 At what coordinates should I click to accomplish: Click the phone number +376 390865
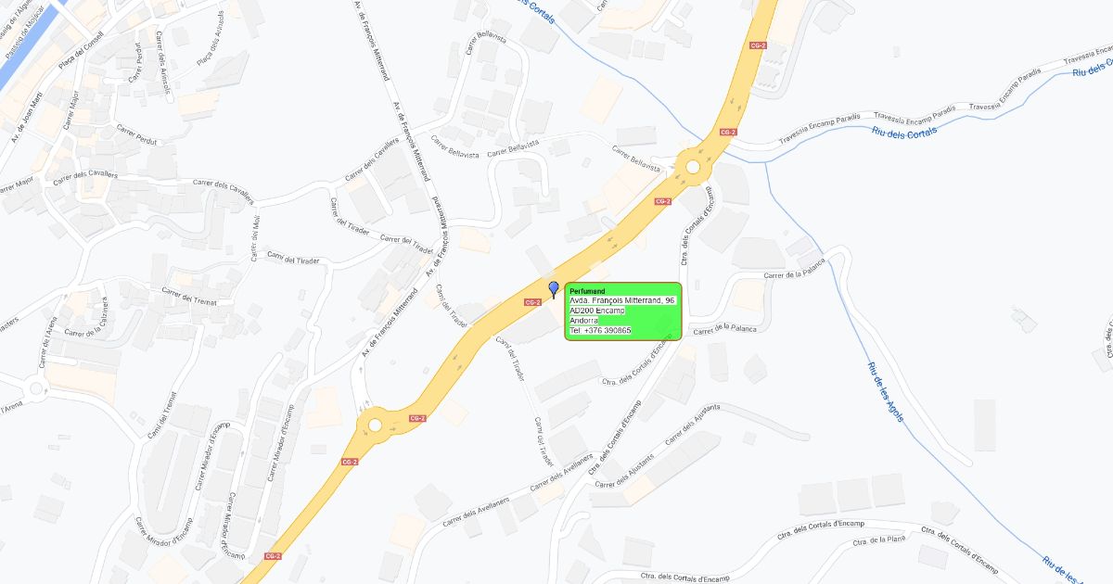coord(600,330)
